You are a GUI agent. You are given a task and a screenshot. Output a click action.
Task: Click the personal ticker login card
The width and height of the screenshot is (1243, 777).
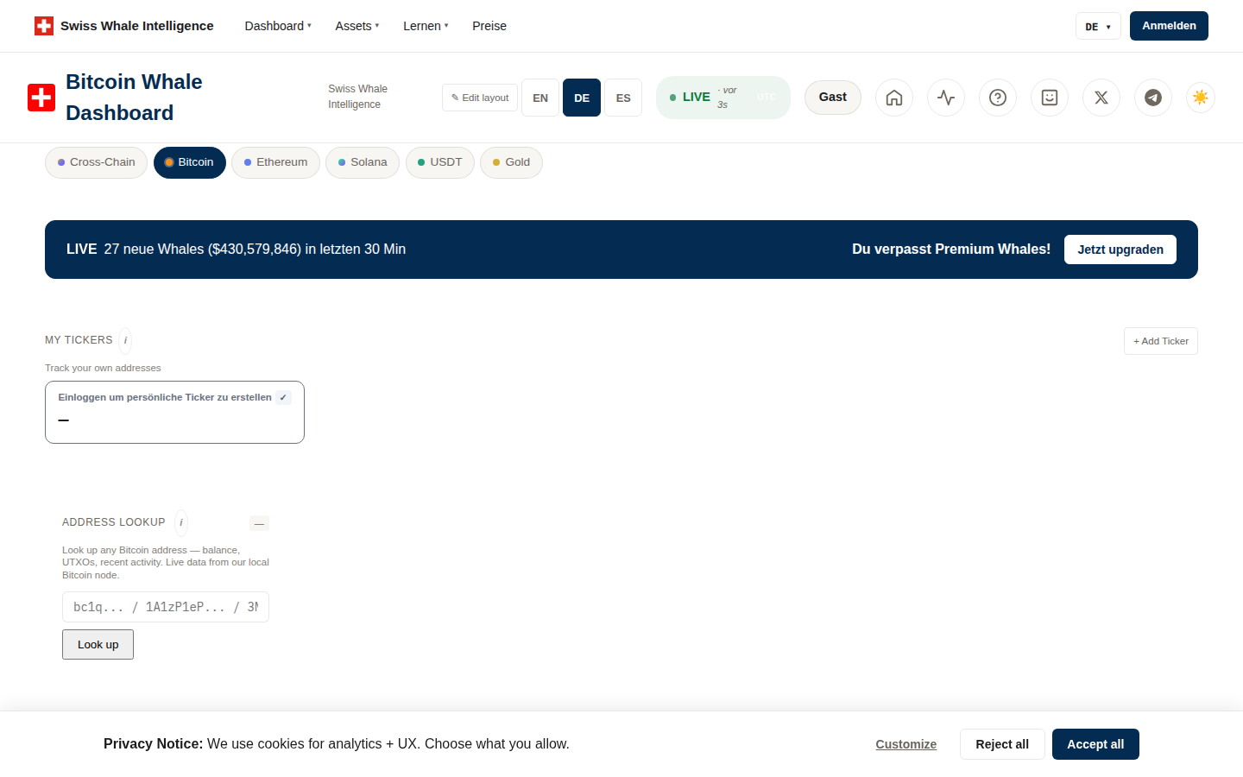(x=174, y=413)
